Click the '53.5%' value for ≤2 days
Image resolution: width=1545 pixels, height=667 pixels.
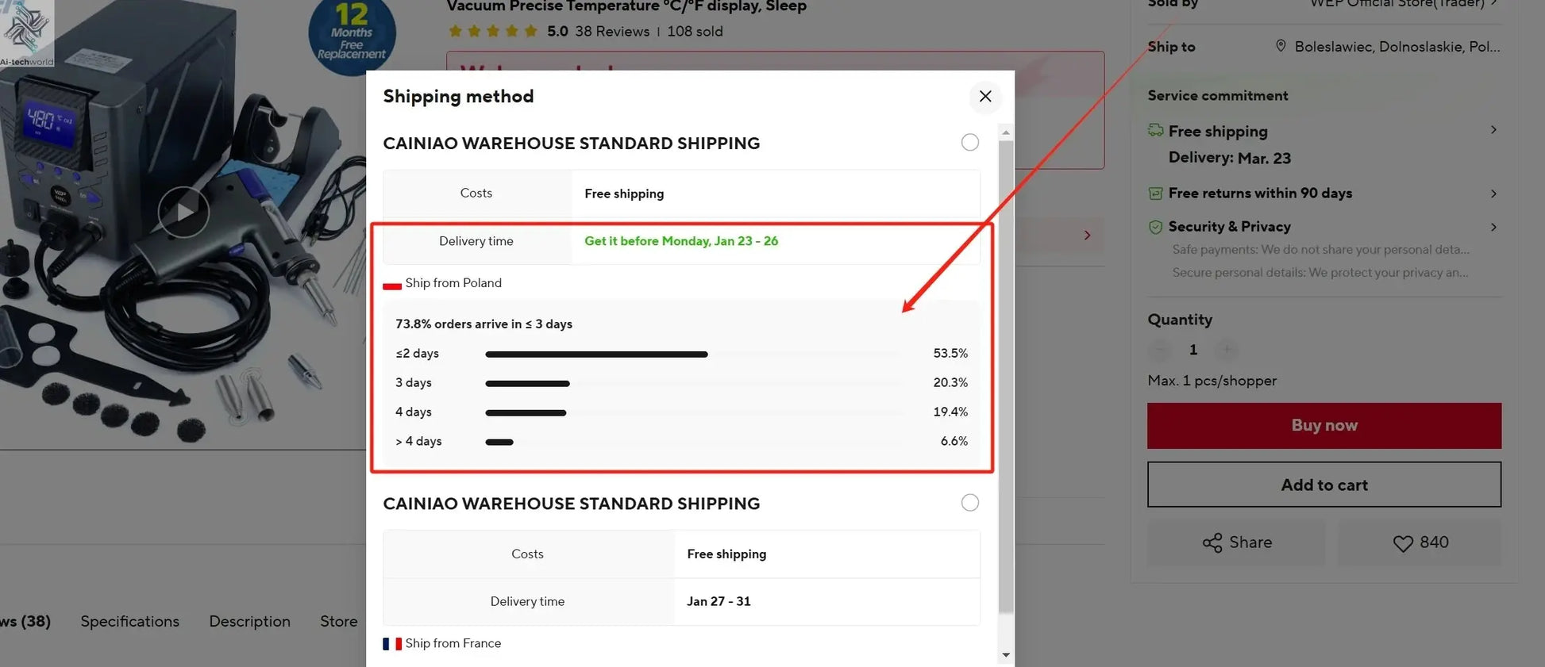[x=950, y=354]
